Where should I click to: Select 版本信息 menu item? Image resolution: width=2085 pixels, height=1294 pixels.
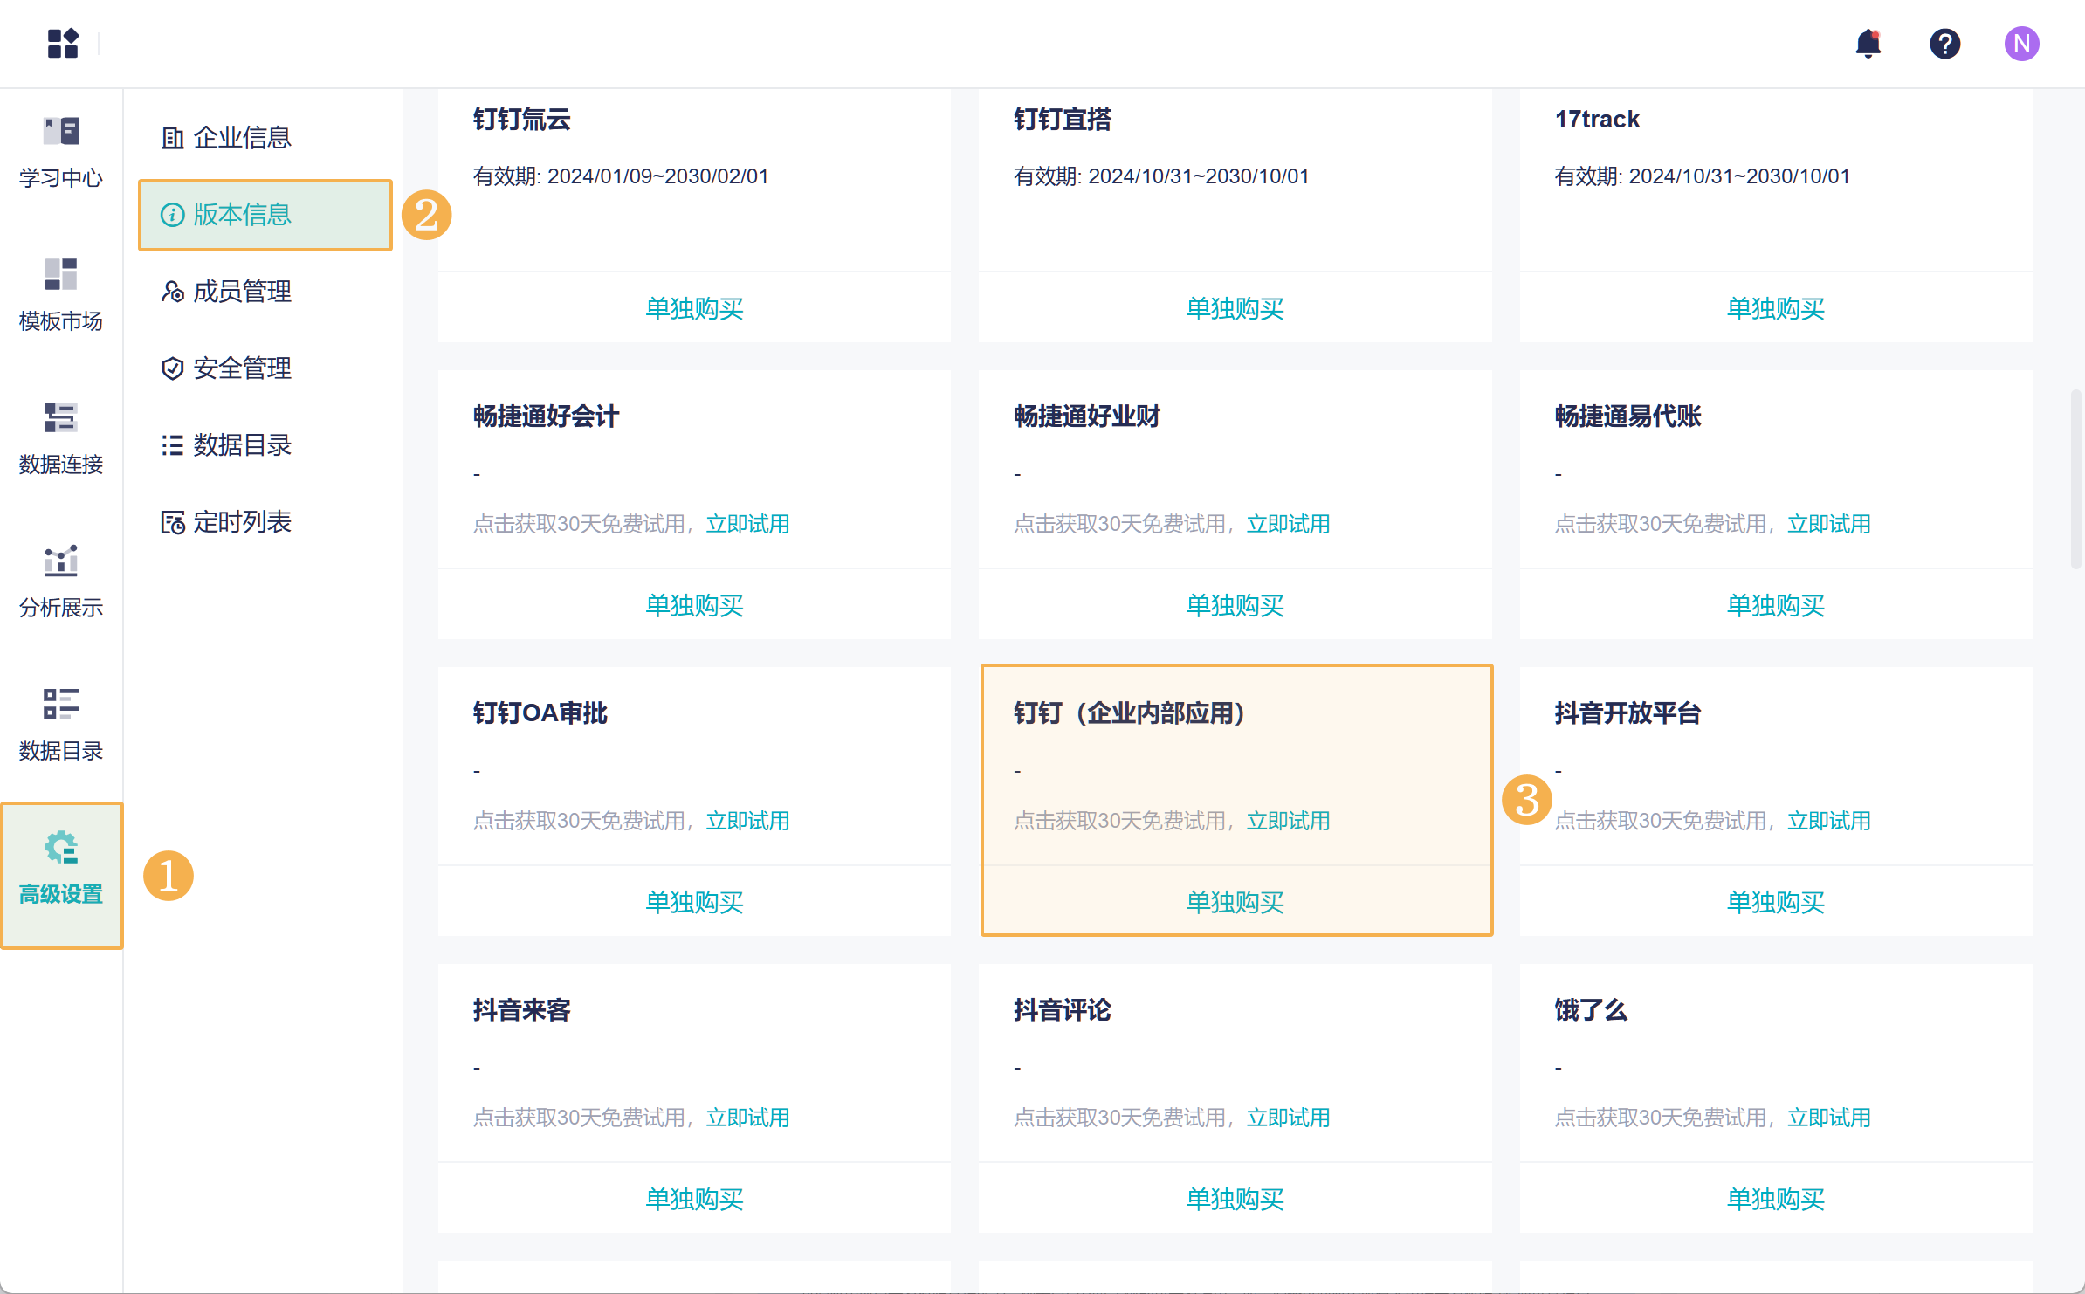(242, 214)
